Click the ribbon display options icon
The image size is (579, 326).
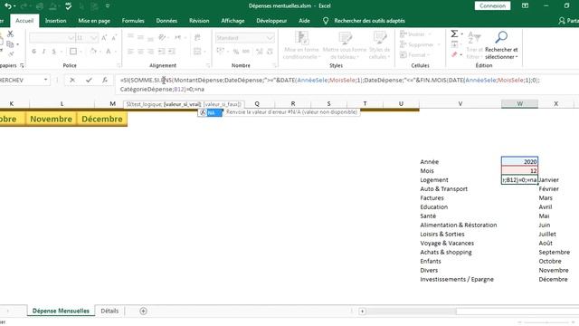coord(525,6)
